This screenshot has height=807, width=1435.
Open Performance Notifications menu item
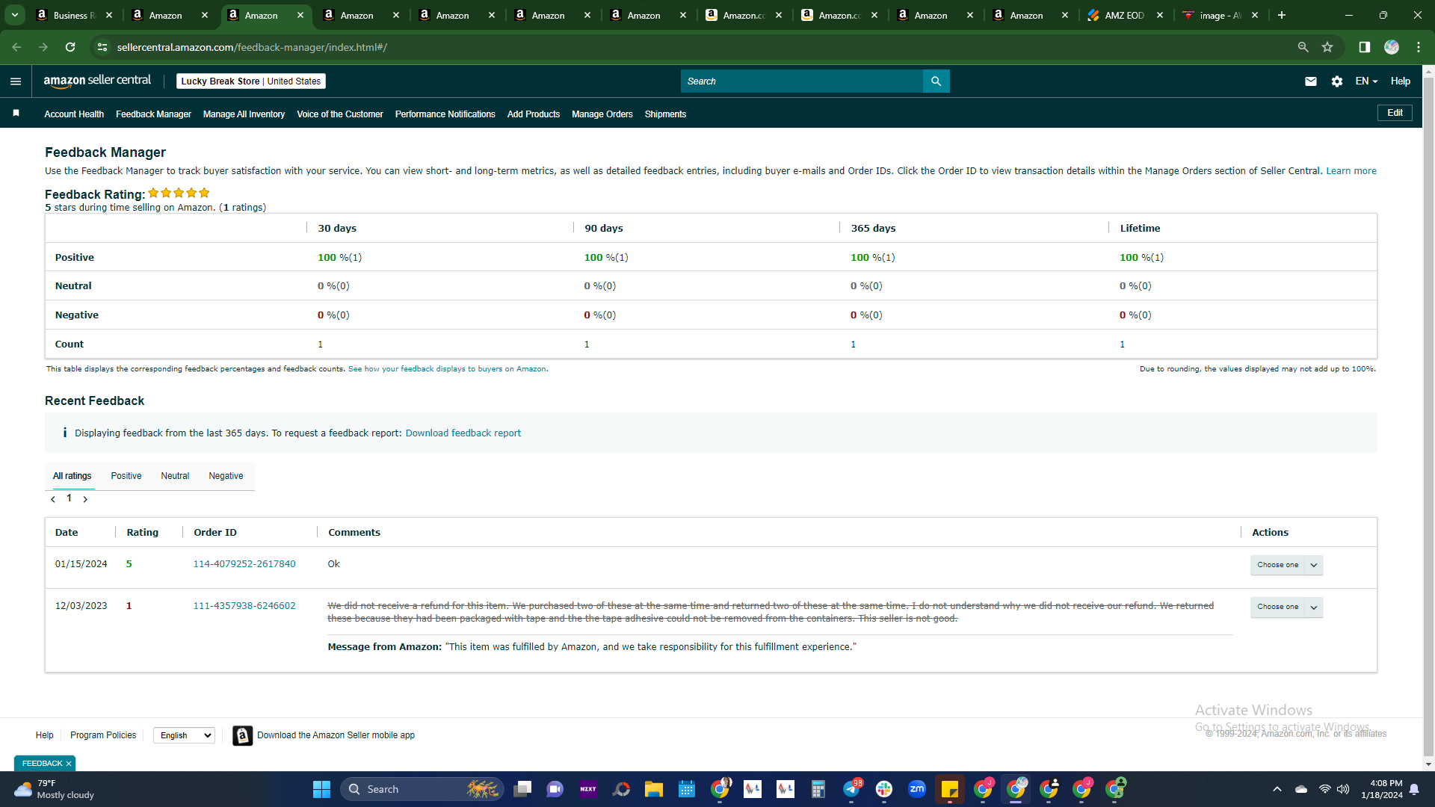pos(445,114)
